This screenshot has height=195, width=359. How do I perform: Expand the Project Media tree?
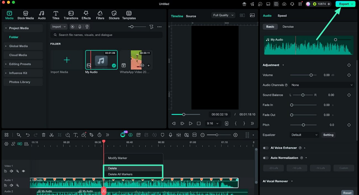(6, 28)
